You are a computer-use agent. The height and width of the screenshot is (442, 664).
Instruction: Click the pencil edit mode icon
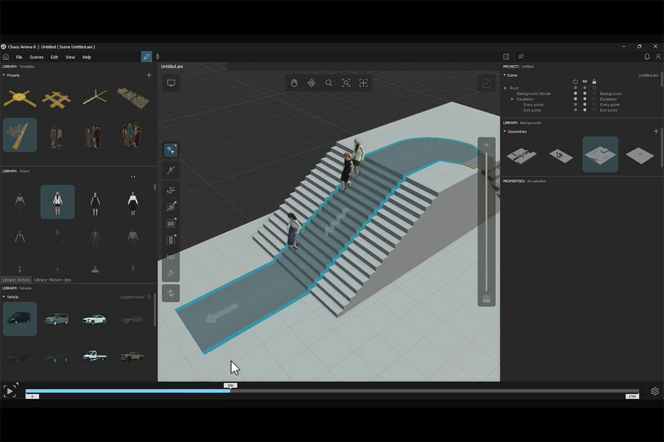coord(146,57)
